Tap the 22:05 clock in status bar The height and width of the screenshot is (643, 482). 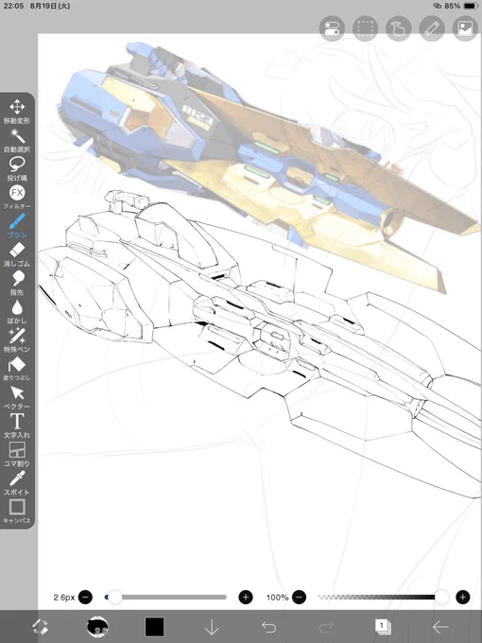(13, 7)
